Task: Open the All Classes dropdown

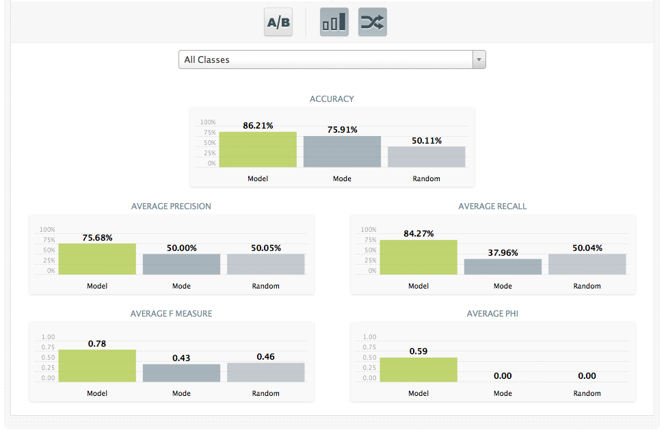Action: click(332, 59)
